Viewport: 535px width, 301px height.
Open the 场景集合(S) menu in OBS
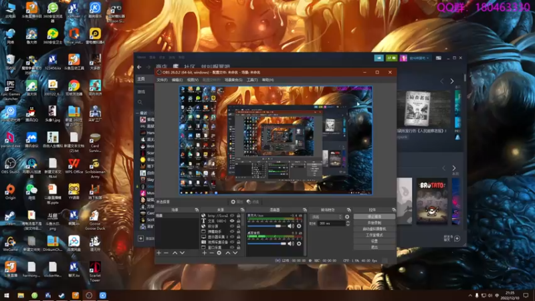(x=233, y=80)
